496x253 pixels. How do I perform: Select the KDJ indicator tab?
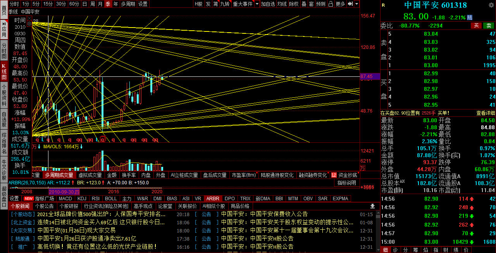click(x=82, y=199)
